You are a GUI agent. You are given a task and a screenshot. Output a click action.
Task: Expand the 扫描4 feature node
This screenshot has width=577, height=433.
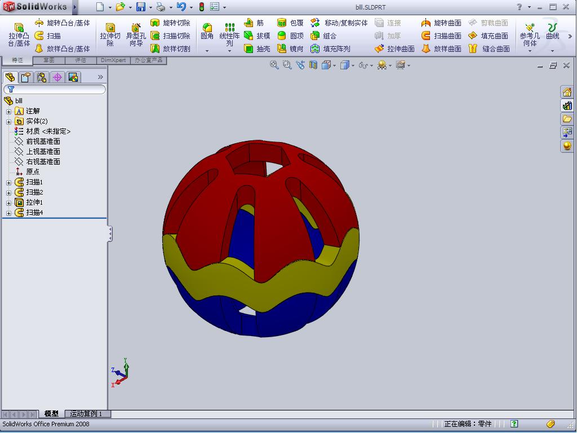click(8, 213)
